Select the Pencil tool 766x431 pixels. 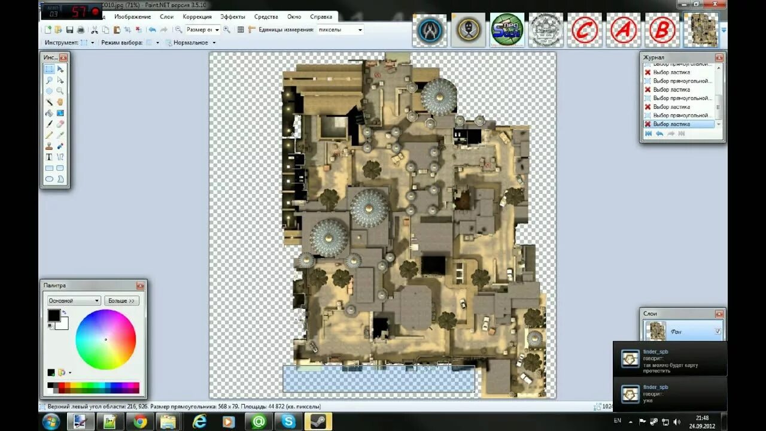[49, 135]
